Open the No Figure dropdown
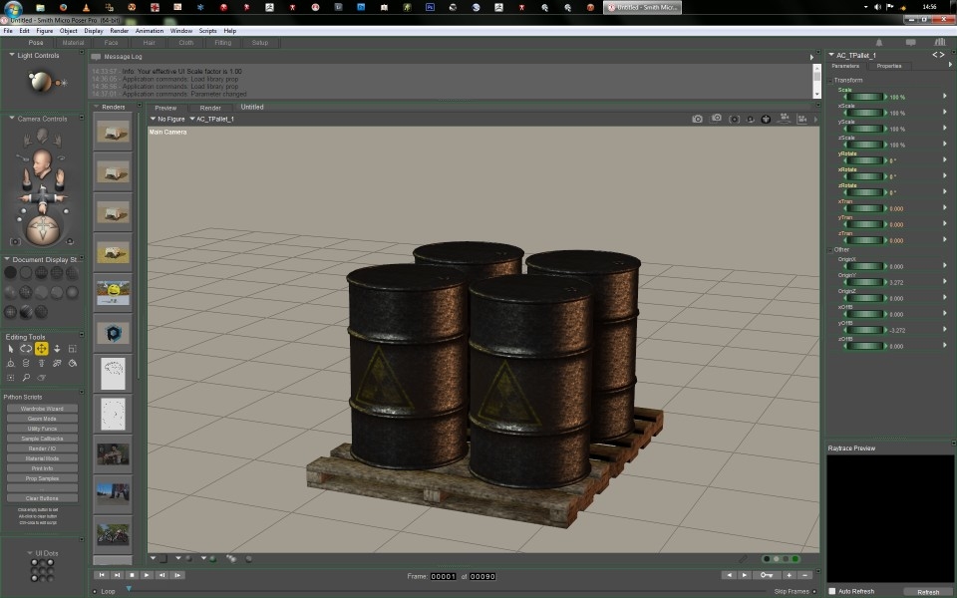The height and width of the screenshot is (598, 957). (x=167, y=119)
